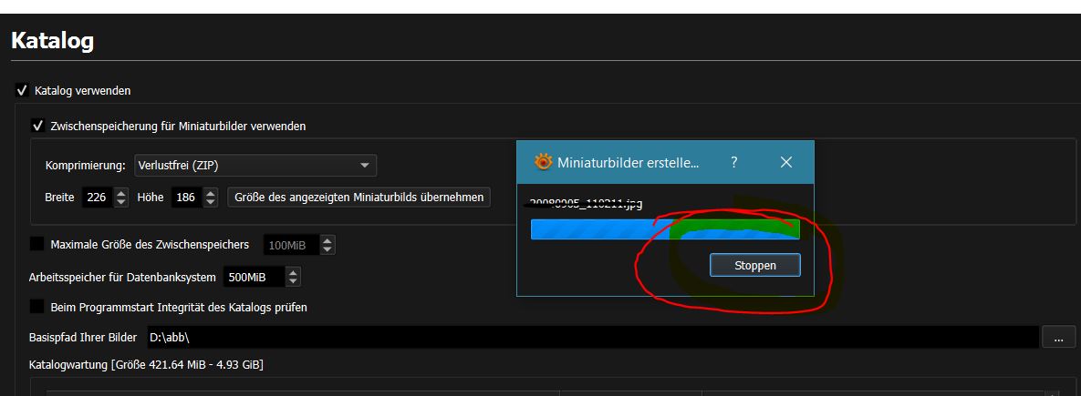Increase the 100MiB cache size stepper
Screen dimensions: 1081x396
328,240
